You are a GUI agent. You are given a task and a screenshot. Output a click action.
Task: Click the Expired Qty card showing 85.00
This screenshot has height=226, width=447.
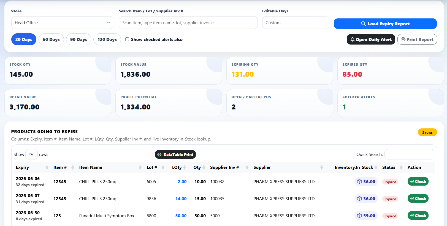tap(391, 71)
